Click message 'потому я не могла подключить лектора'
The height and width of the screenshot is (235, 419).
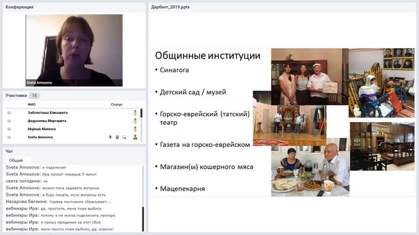click(x=78, y=215)
